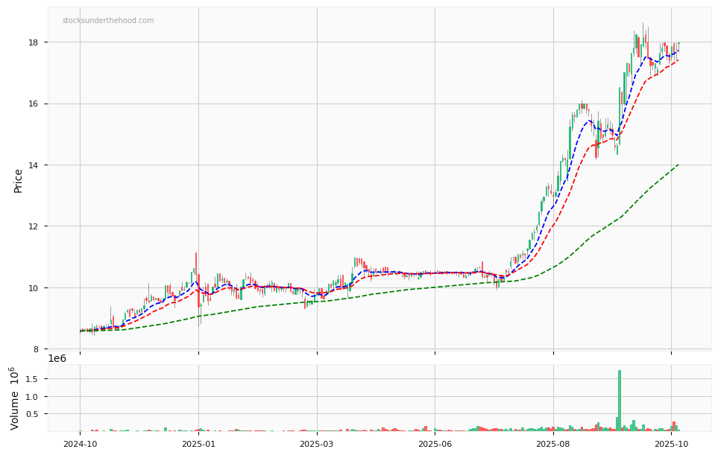Select the 2025-06 date tick label
This screenshot has width=718, height=455.
point(435,444)
